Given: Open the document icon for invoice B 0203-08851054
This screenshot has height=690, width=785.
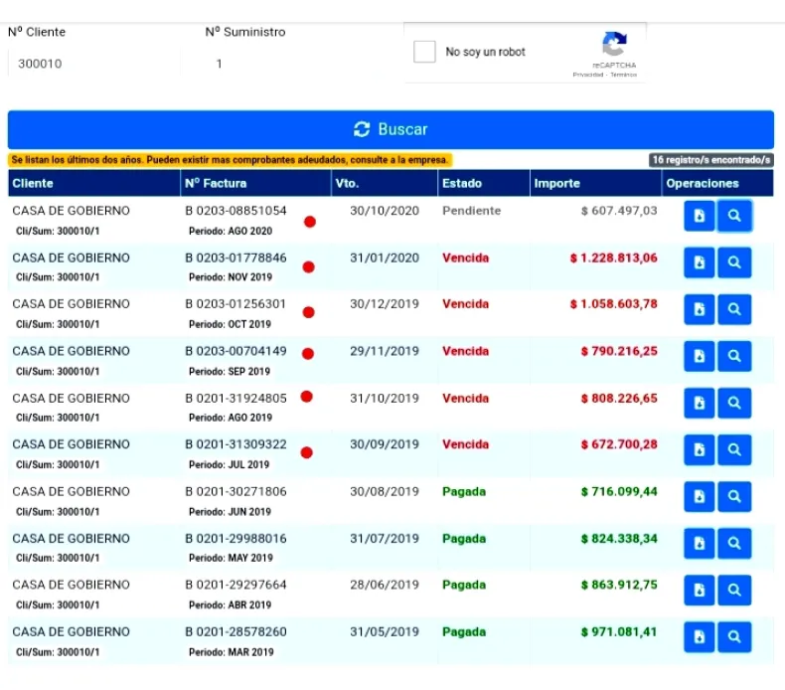Looking at the screenshot, I should click(x=699, y=216).
